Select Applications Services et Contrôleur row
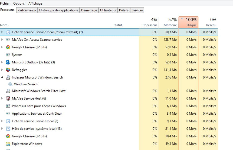 click(109, 113)
